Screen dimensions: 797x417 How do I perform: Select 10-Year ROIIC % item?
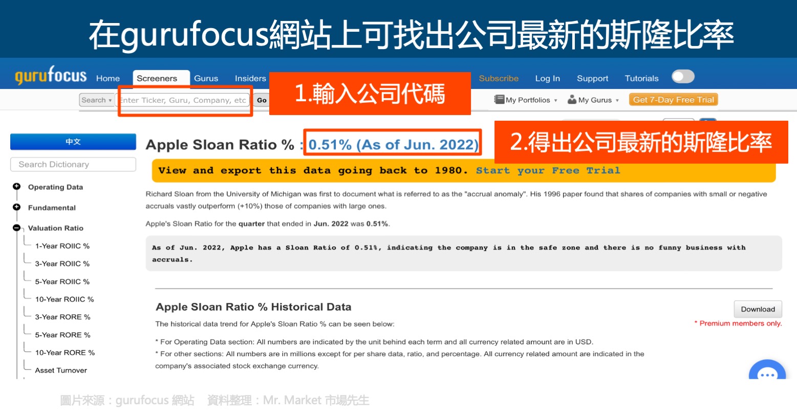[x=64, y=299]
